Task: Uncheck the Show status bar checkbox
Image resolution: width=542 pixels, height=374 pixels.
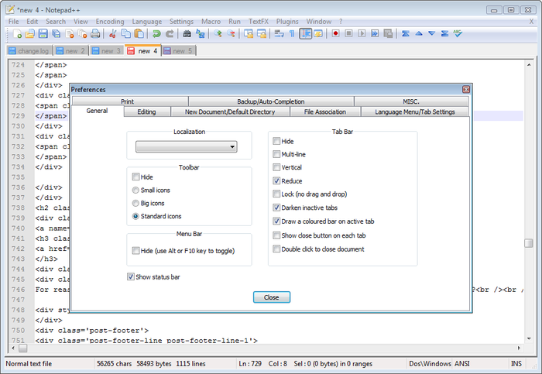Action: point(131,276)
